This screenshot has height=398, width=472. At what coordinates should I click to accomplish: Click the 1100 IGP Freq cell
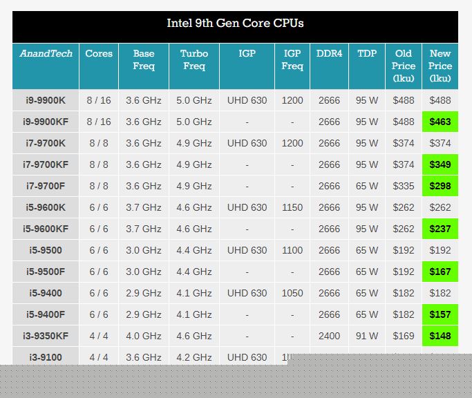tap(292, 250)
